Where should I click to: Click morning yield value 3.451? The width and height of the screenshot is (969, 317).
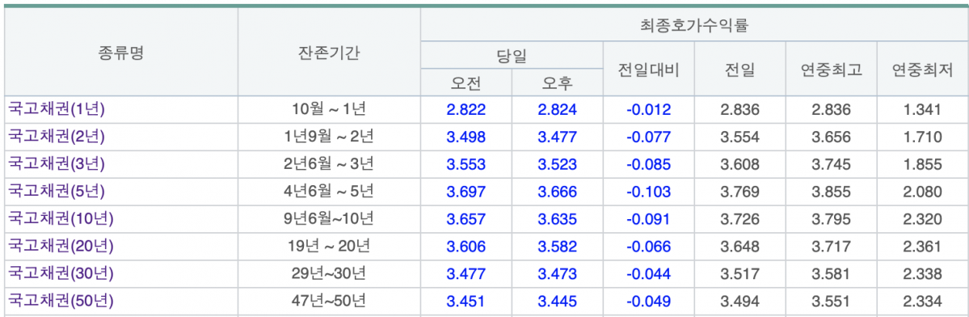[x=466, y=301]
